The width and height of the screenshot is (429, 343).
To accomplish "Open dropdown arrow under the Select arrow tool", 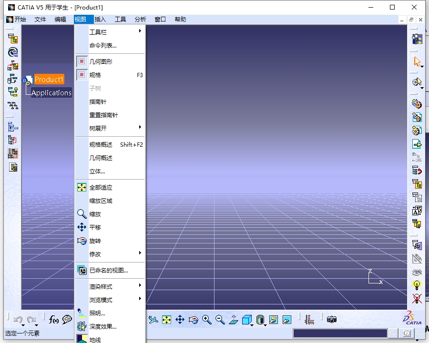I will (x=422, y=67).
